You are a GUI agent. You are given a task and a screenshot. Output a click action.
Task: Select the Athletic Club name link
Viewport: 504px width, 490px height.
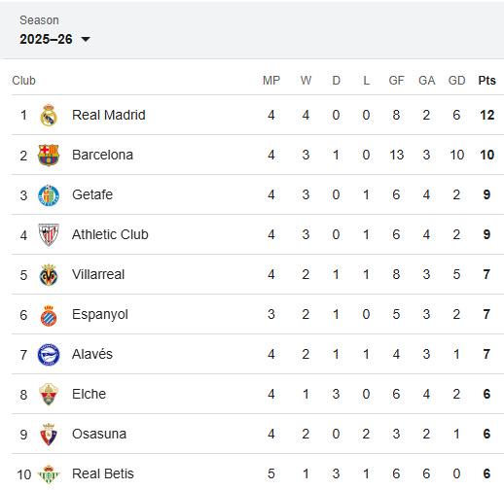coord(110,234)
